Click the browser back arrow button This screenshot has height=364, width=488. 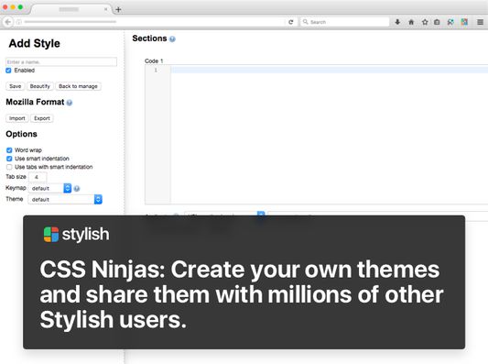(7, 22)
